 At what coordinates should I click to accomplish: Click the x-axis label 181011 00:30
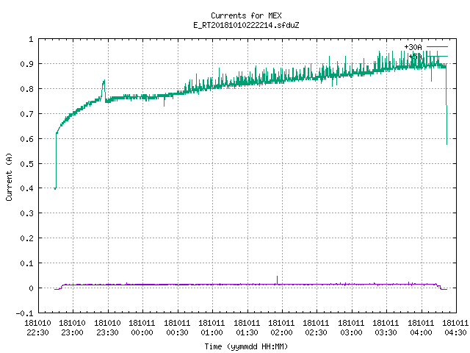pyautogui.click(x=177, y=328)
